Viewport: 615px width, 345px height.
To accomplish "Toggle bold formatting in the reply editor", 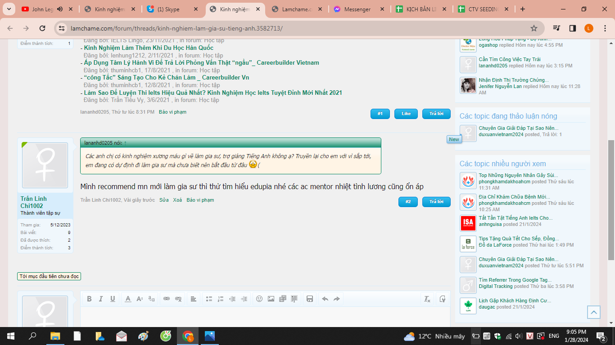I will point(89,299).
